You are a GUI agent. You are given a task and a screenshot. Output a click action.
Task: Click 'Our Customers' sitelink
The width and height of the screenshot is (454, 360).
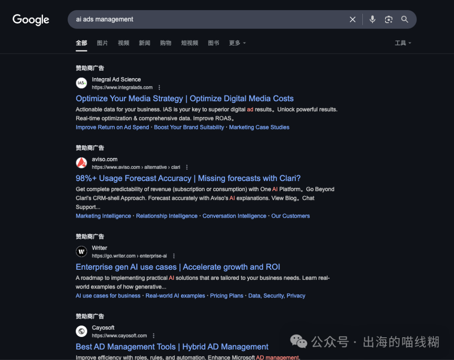point(290,216)
